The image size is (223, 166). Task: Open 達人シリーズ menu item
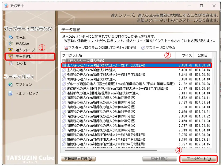25,50
